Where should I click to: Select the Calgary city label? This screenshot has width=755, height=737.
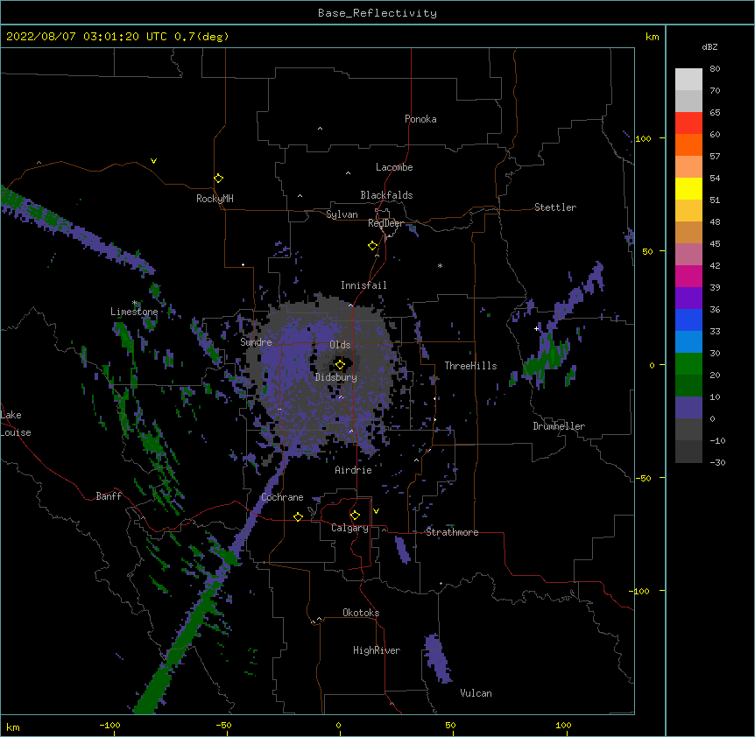[349, 528]
